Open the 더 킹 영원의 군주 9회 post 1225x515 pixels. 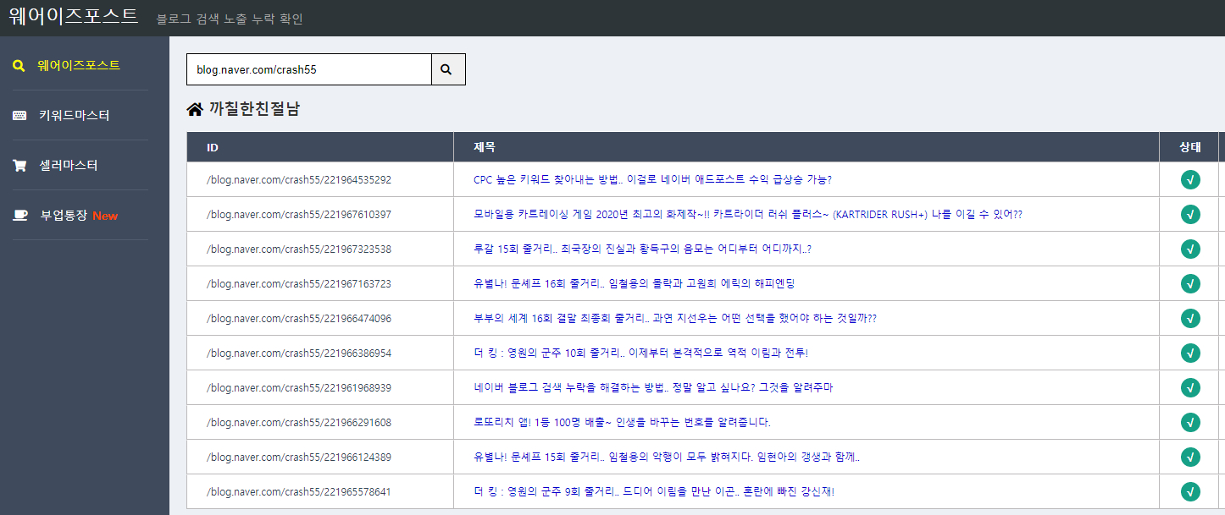[654, 491]
